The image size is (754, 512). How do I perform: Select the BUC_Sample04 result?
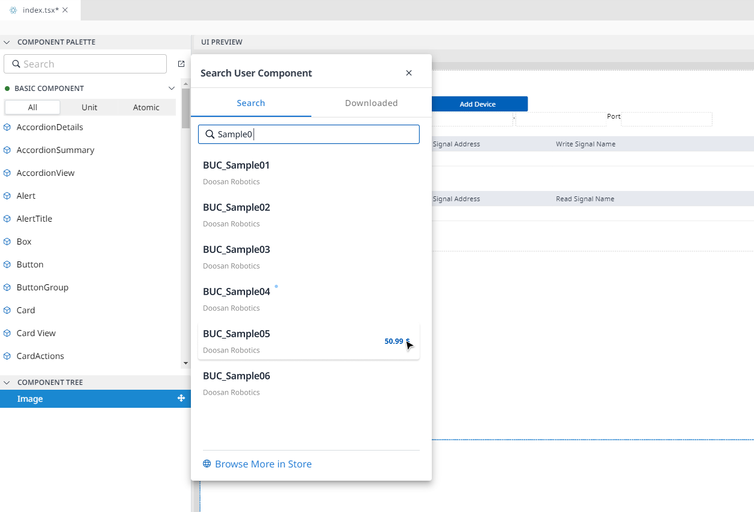click(x=309, y=299)
